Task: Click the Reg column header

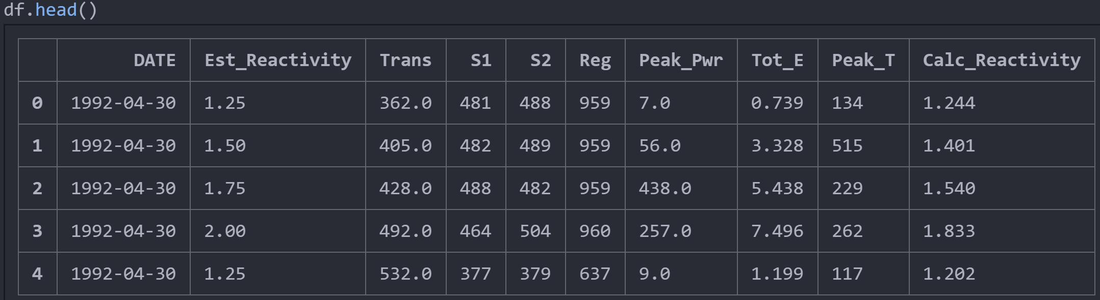Action: pyautogui.click(x=595, y=61)
